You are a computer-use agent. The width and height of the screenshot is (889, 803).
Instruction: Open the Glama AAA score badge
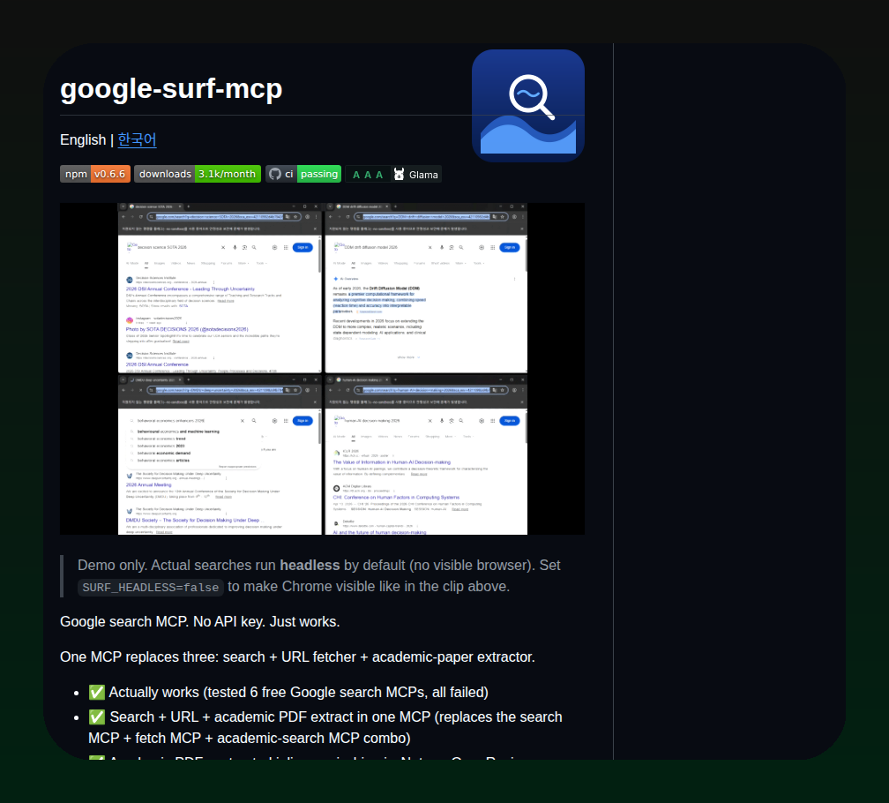tap(393, 175)
